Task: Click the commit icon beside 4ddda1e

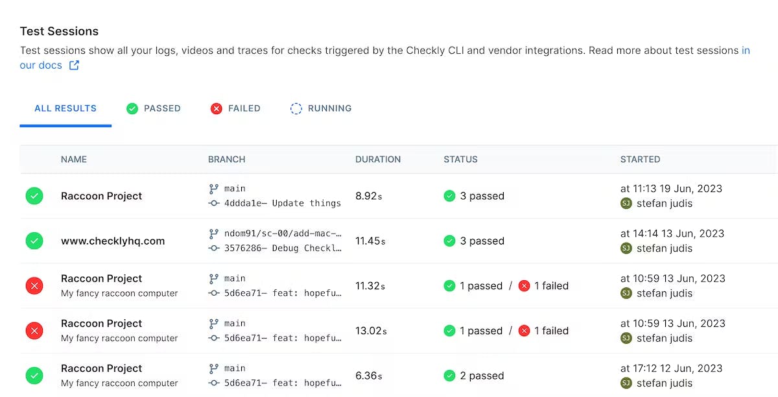Action: [x=213, y=203]
